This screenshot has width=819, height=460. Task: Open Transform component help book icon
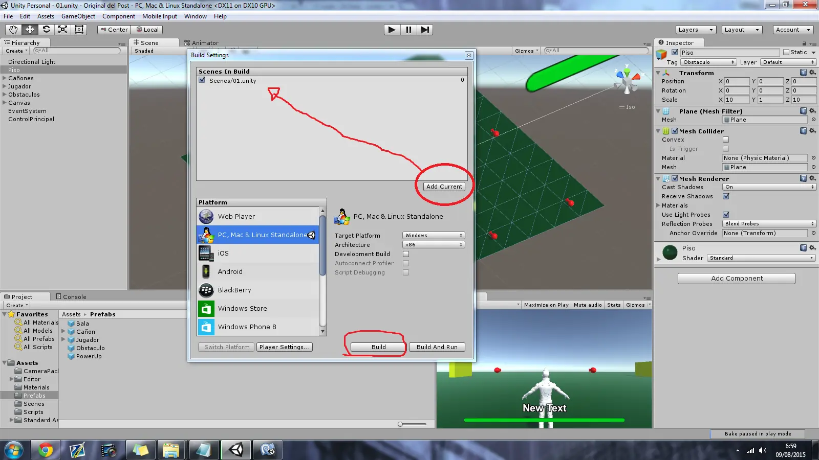point(803,73)
